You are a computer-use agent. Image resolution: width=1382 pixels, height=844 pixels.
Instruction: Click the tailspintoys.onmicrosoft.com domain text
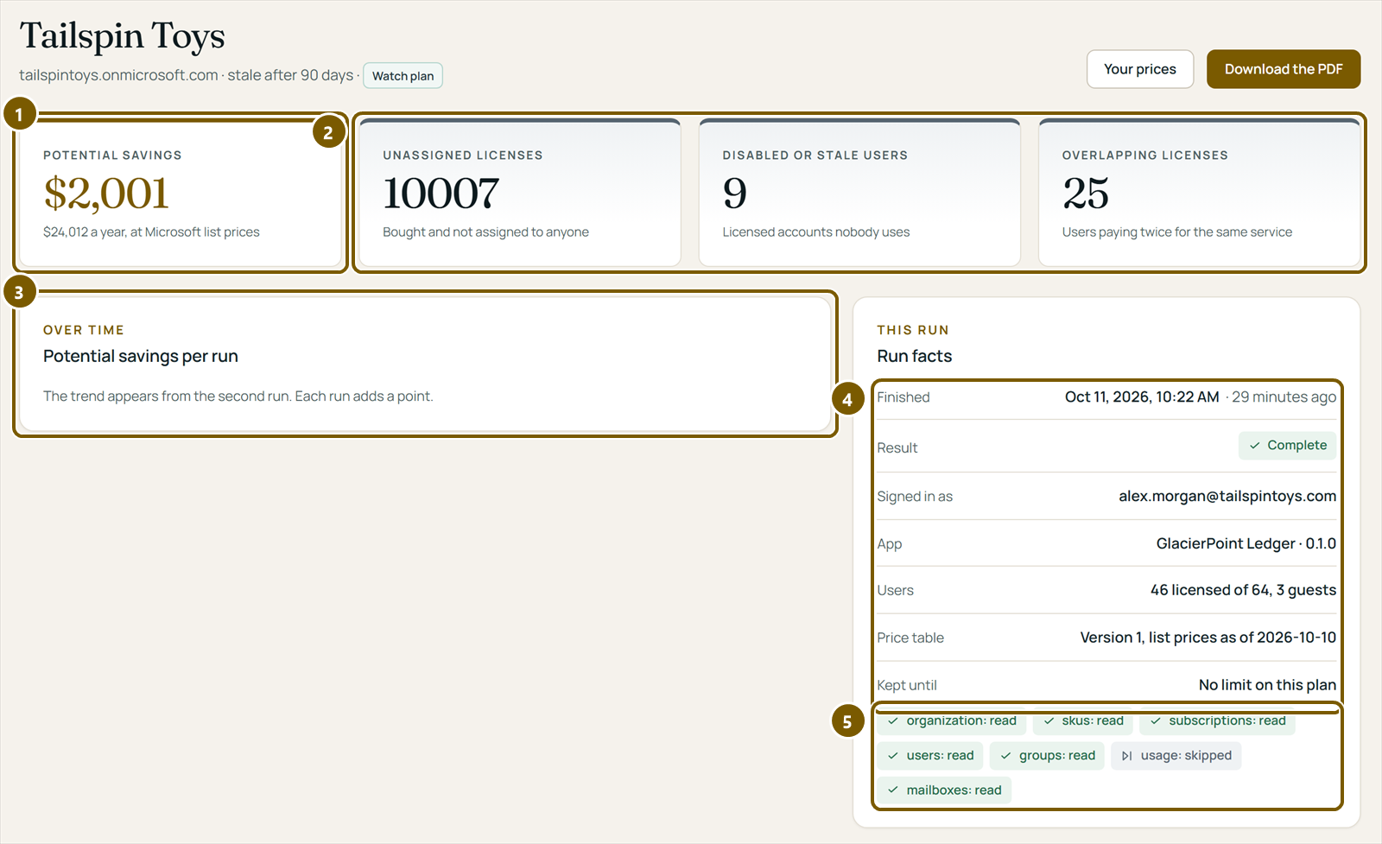tap(118, 75)
